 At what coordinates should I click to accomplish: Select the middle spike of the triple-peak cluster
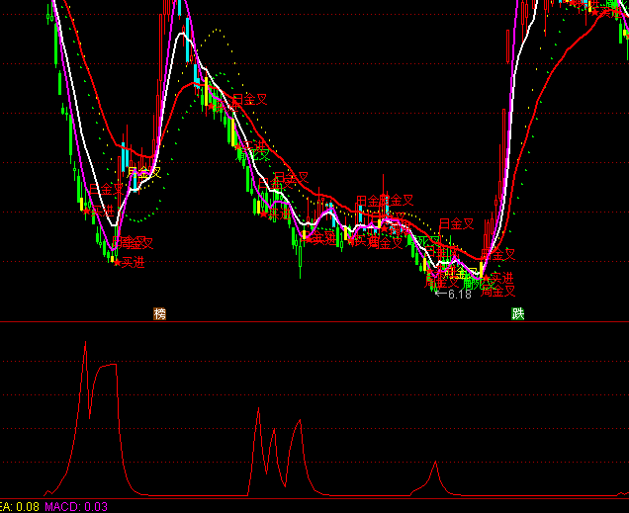[274, 431]
